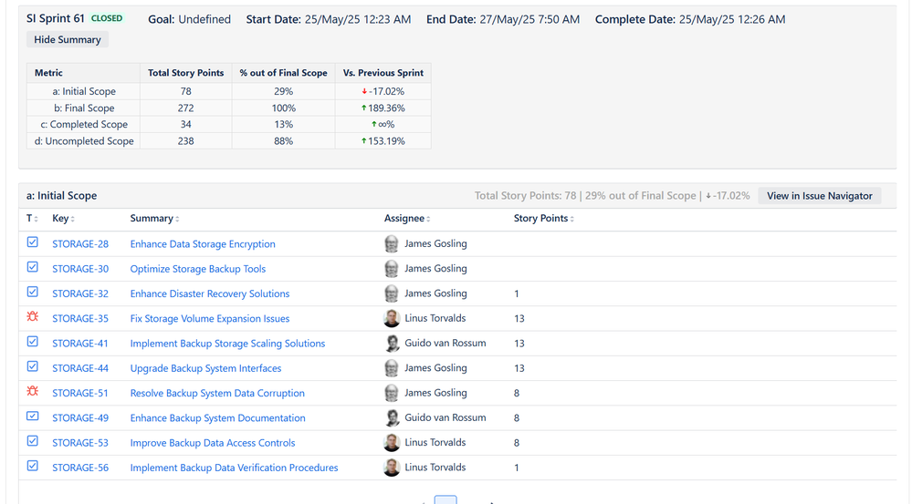The width and height of the screenshot is (912, 504).
Task: Click task type icon for STORAGE-28
Action: click(x=33, y=242)
